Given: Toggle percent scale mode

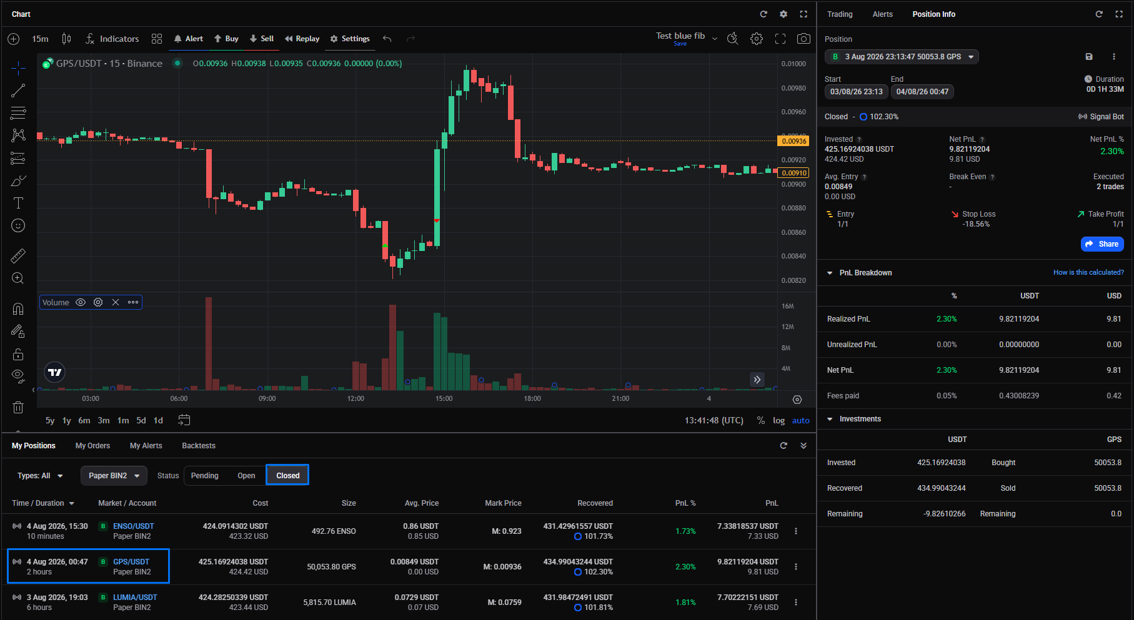Looking at the screenshot, I should 761,420.
